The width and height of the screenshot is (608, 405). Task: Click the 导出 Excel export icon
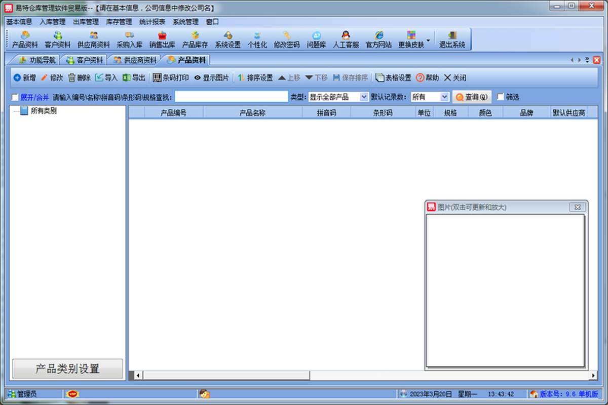127,78
